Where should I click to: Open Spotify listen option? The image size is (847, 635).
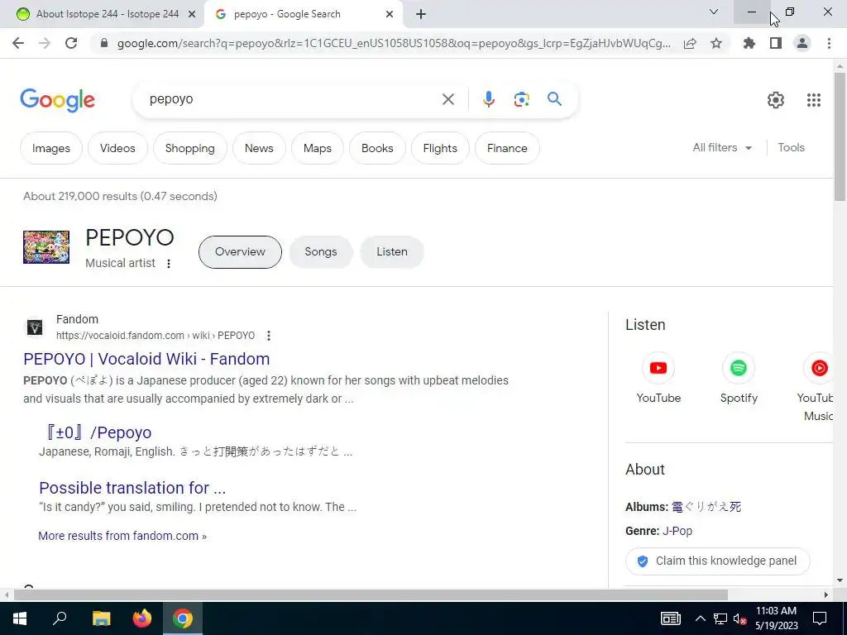click(739, 377)
